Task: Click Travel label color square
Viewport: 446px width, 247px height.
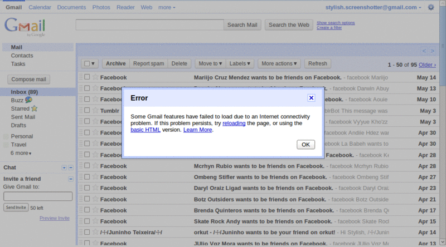Action: (x=6, y=145)
